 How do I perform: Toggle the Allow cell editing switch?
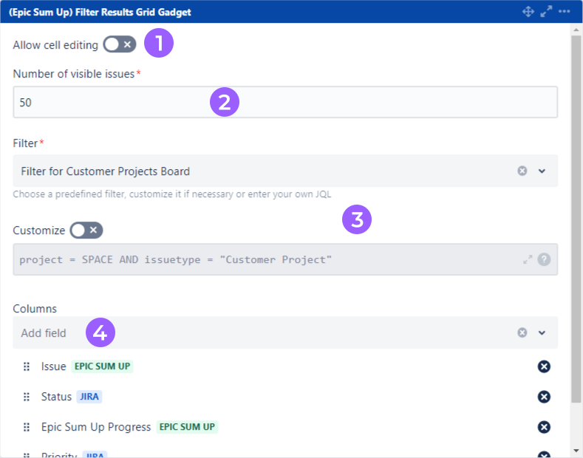coord(119,45)
